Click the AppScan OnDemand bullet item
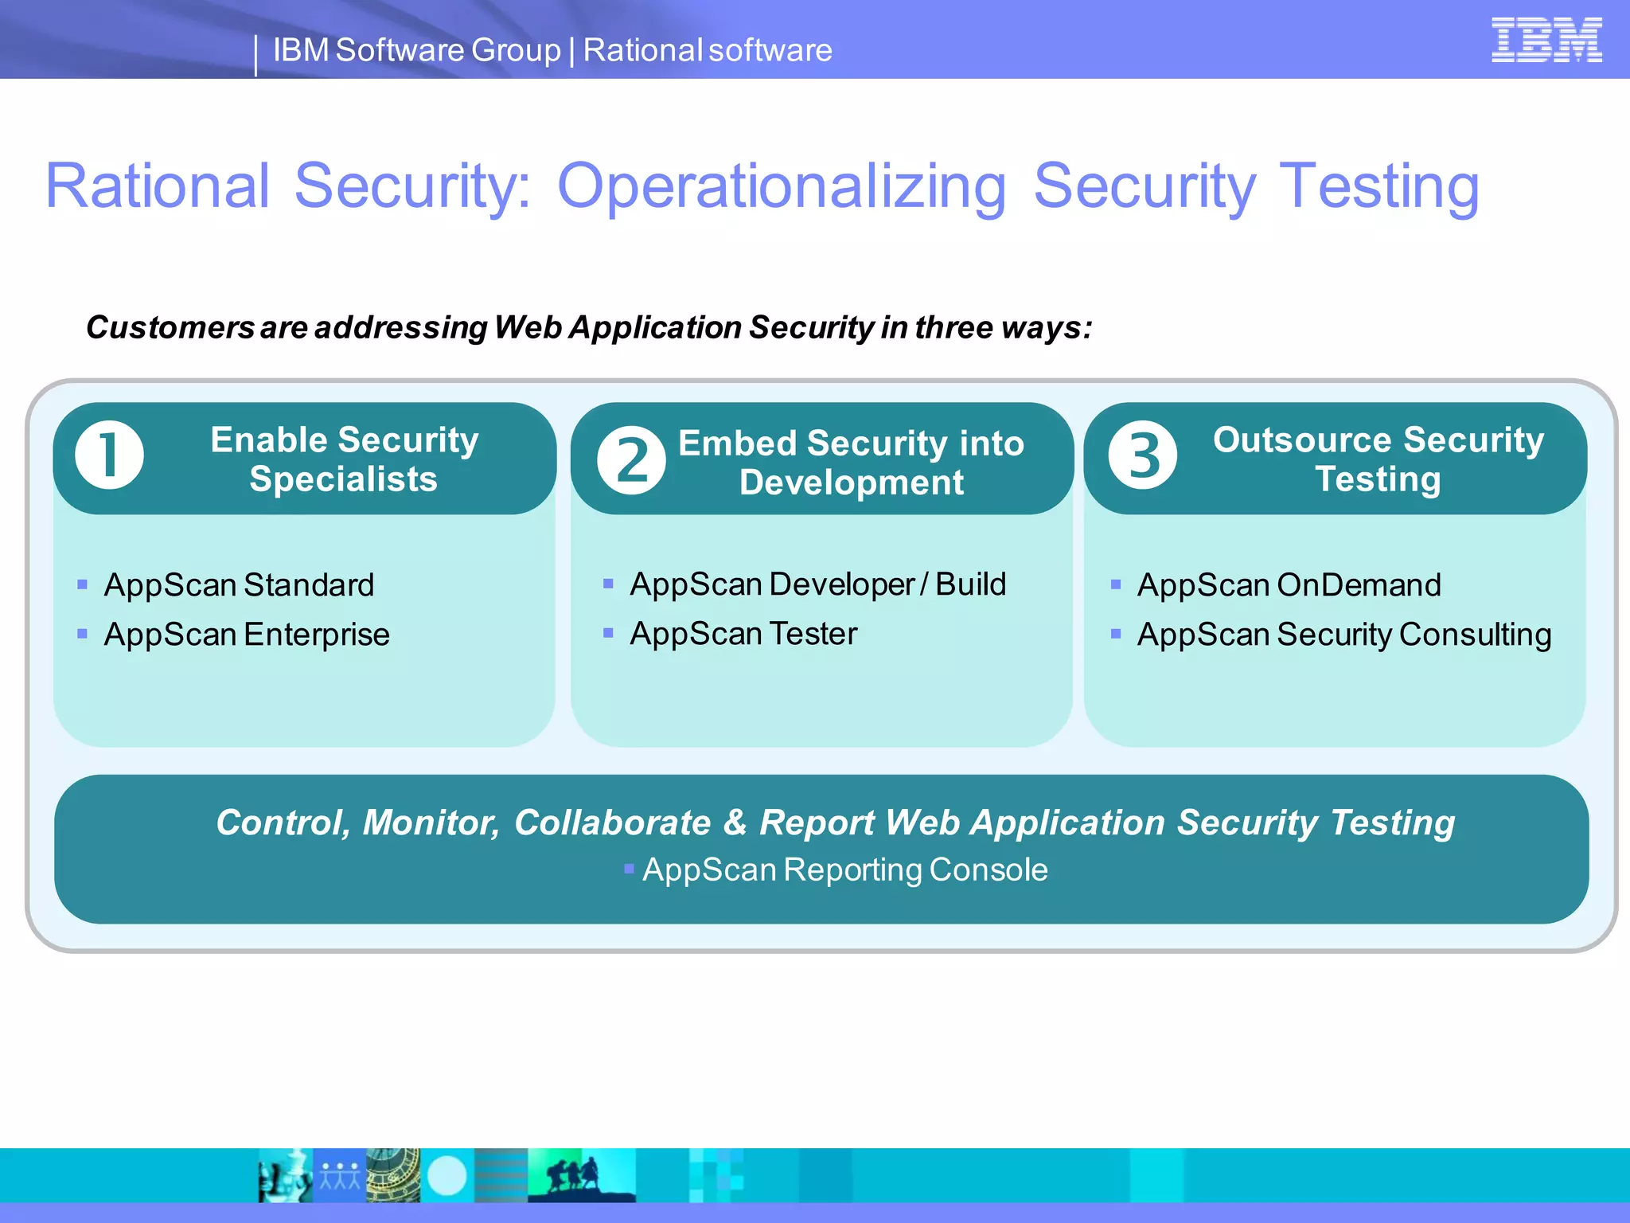1630x1223 pixels. pos(1289,585)
